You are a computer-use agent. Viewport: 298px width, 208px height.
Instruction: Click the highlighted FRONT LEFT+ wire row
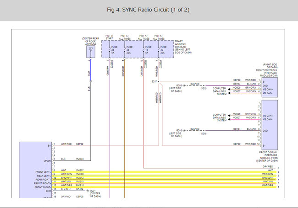pyautogui.click(x=160, y=170)
